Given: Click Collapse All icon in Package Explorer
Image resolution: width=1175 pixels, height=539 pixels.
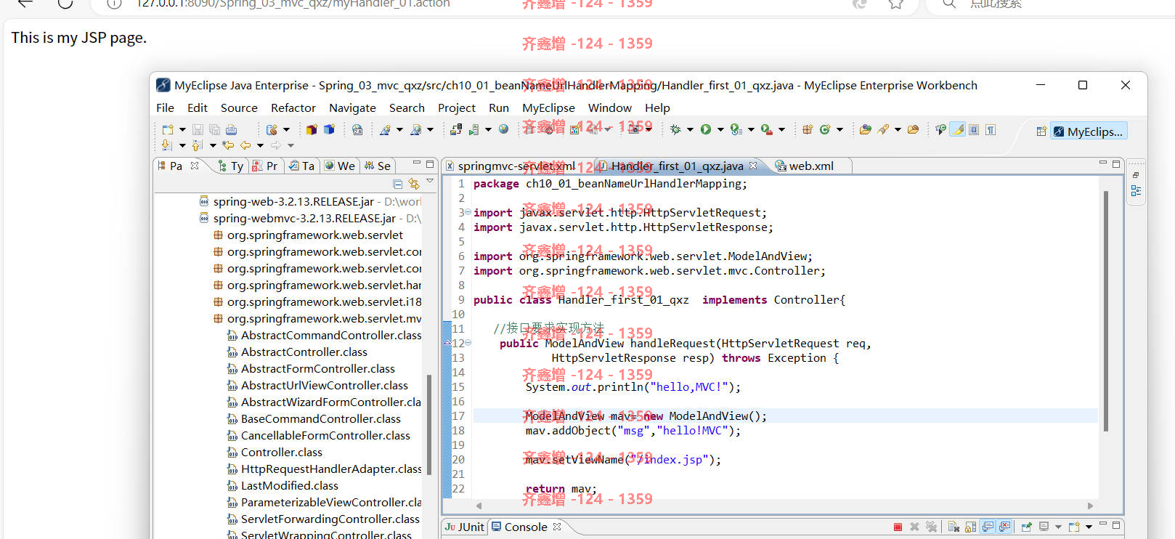Looking at the screenshot, I should pyautogui.click(x=397, y=184).
